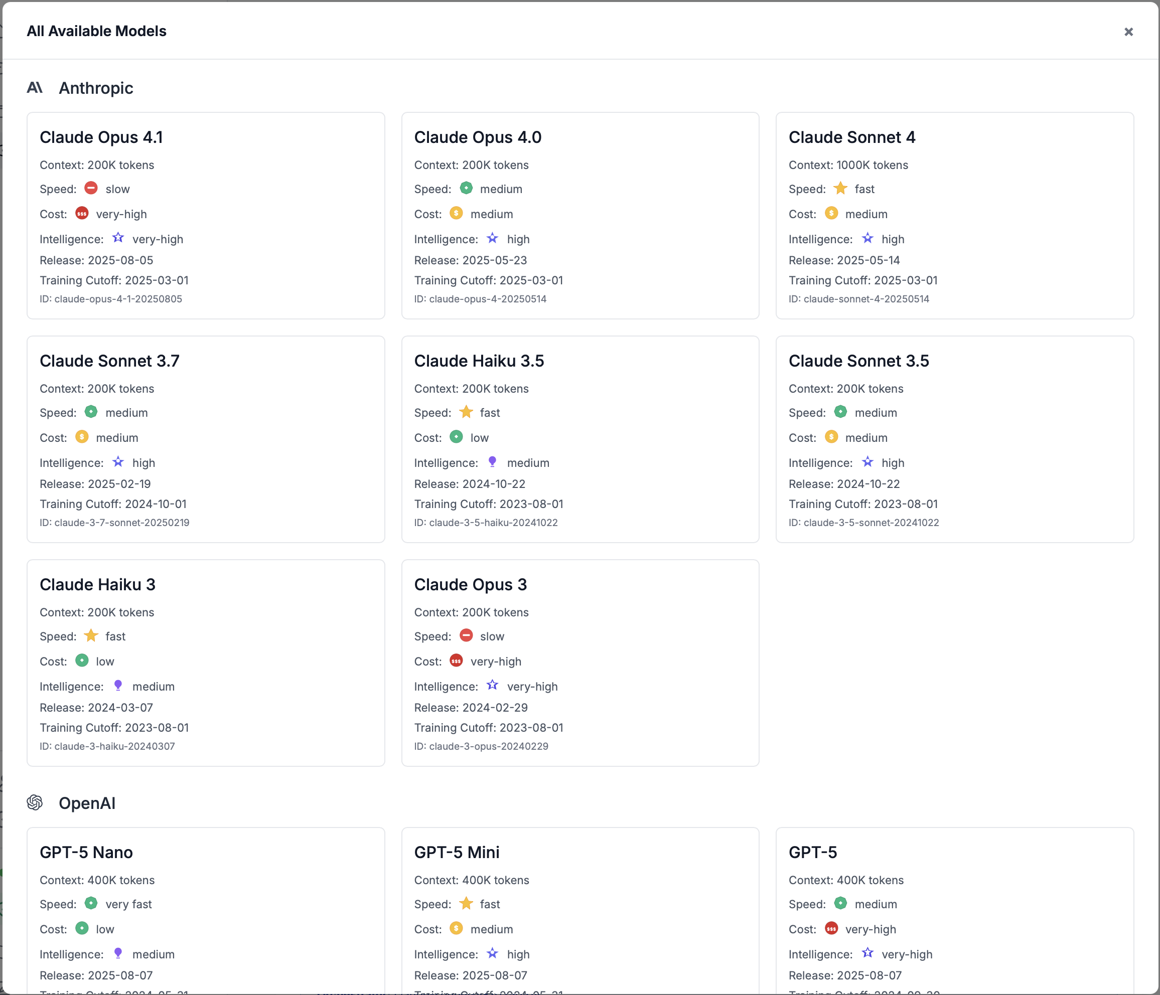Click the intelligence lightbulb icon on Claude Haiku 3.5
This screenshot has height=995, width=1160.
click(x=493, y=462)
